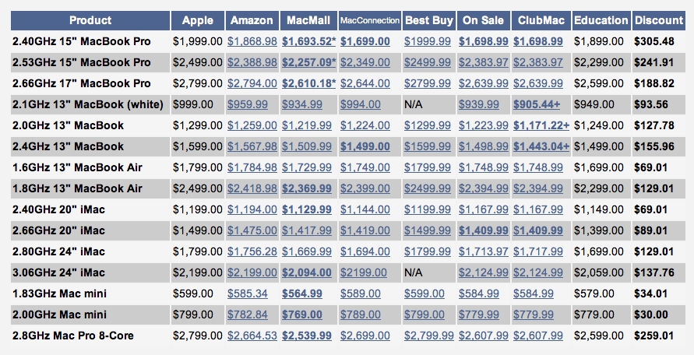Open MacMall $1,219.99 price link
The height and width of the screenshot is (355, 694).
pyautogui.click(x=307, y=125)
